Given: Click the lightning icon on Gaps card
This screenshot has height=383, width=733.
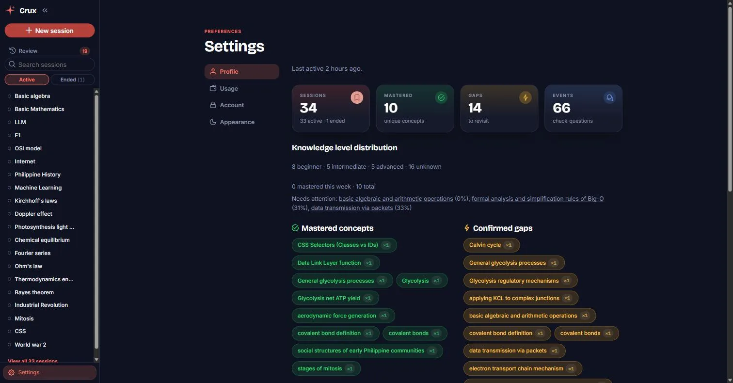Looking at the screenshot, I should click(x=525, y=97).
